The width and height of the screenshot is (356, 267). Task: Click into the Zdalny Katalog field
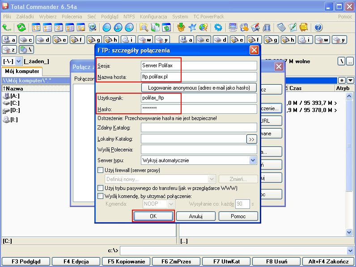199,128
